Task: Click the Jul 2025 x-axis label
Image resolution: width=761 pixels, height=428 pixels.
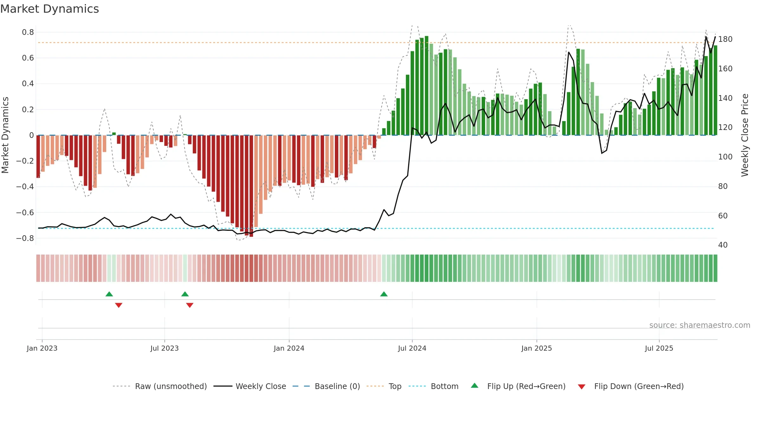Action: tap(659, 348)
